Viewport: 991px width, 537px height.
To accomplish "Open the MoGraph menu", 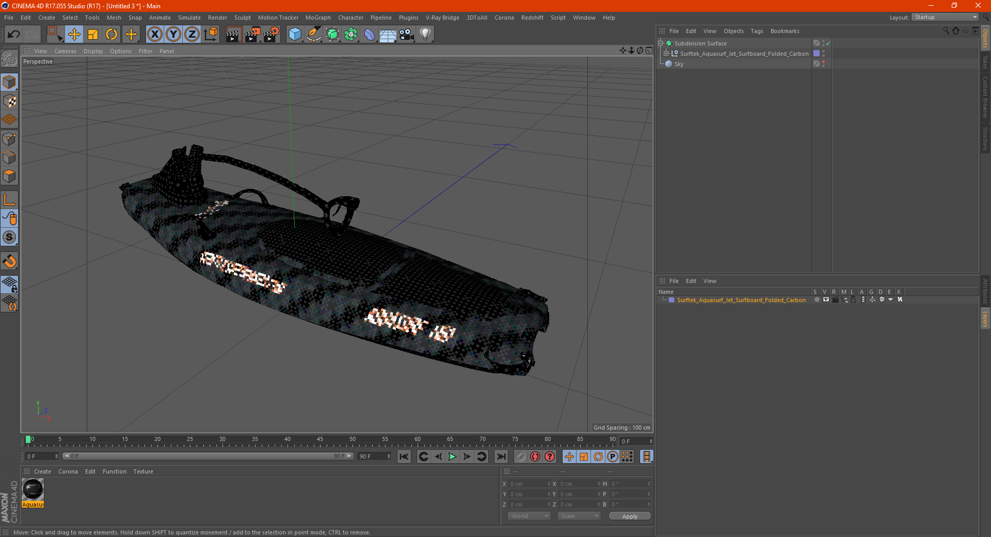I will coord(318,18).
